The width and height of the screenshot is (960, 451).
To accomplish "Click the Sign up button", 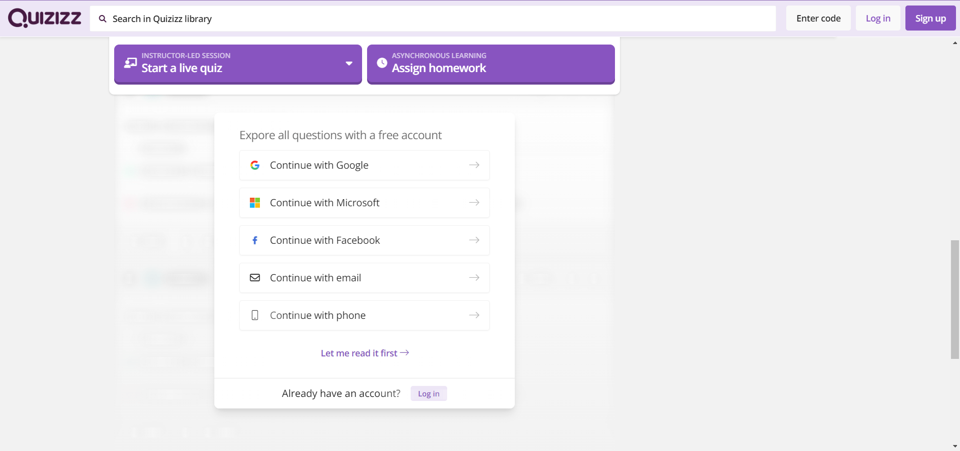I will tap(930, 19).
